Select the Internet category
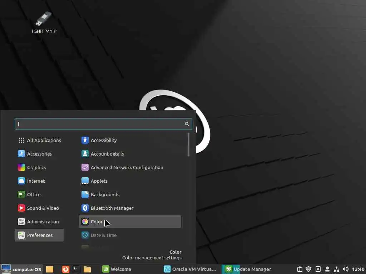 (39, 181)
